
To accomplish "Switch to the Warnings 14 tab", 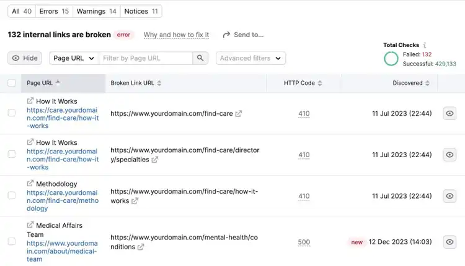I will (96, 11).
